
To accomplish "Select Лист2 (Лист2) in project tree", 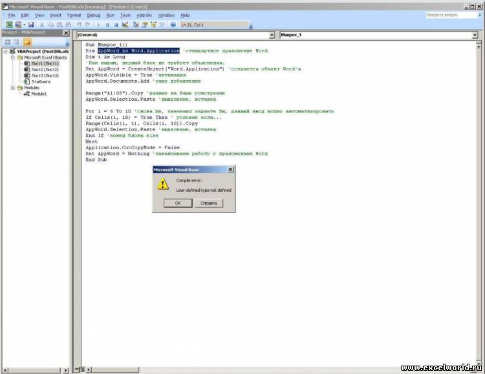I will [45, 70].
